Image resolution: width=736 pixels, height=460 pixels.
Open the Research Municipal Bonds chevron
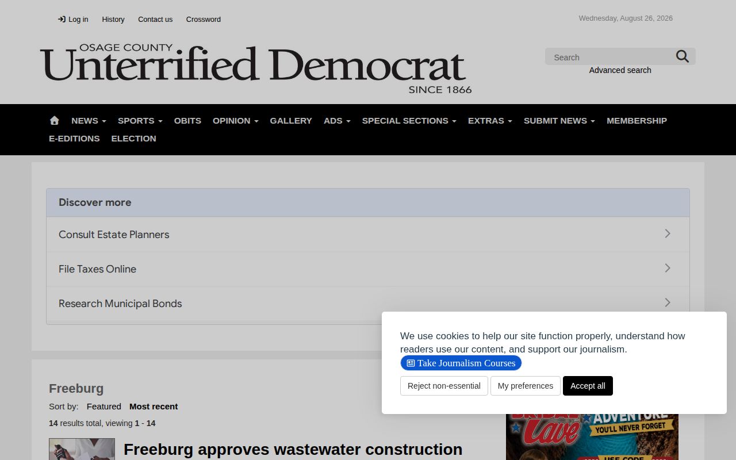668,302
